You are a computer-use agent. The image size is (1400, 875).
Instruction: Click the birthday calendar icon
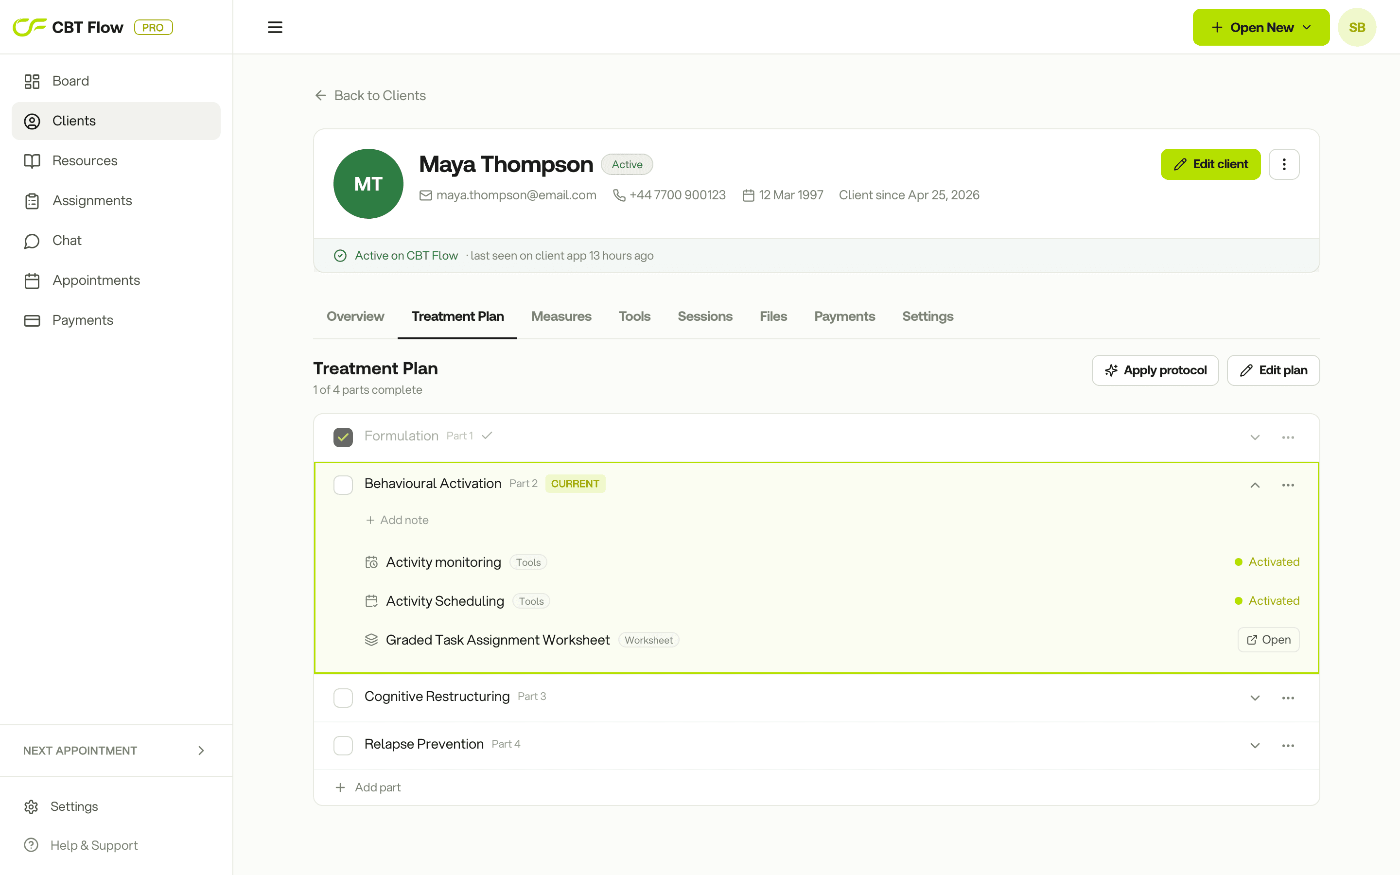coord(748,195)
